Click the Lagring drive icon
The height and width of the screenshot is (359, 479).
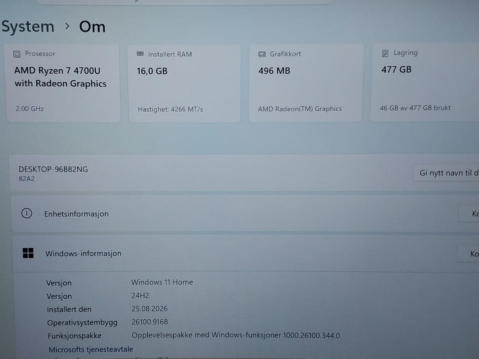[385, 53]
